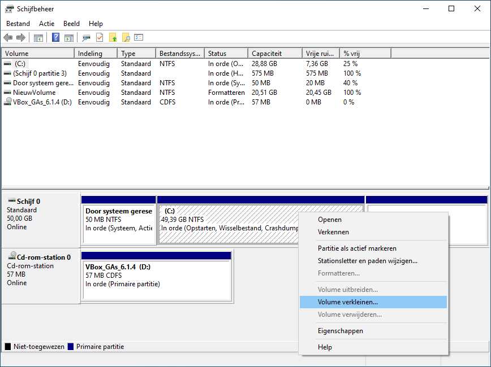The image size is (491, 367).
Task: Toggle the action pane toolbar icon
Action: point(69,38)
